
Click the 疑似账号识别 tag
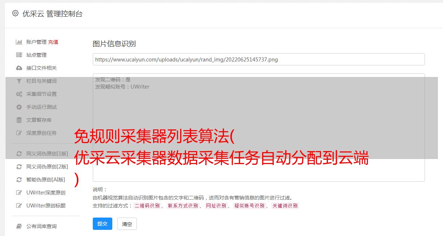pyautogui.click(x=249, y=206)
